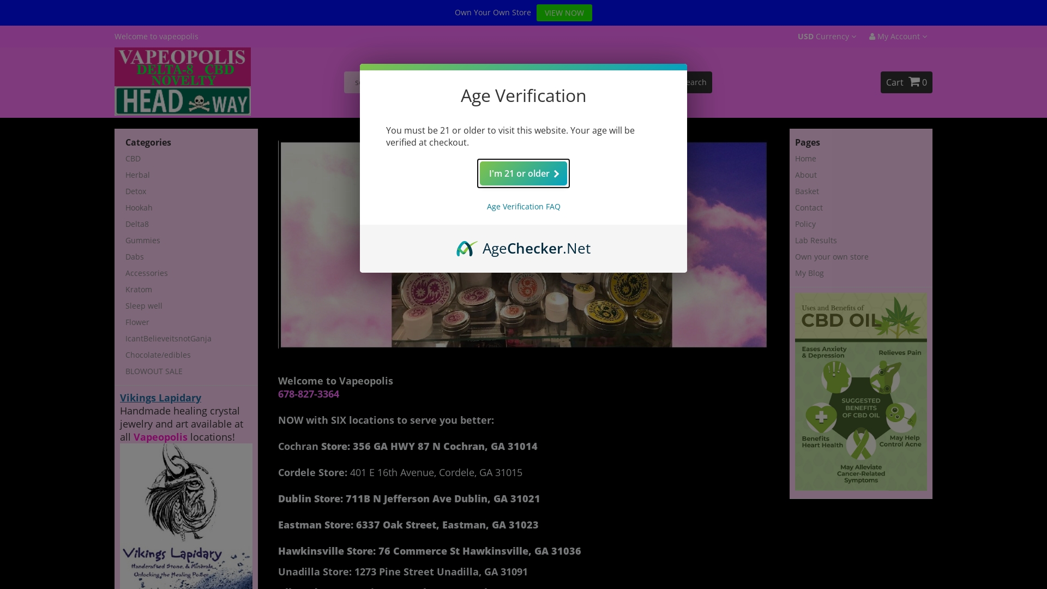
Task: View the Lab Results page
Action: click(x=816, y=241)
